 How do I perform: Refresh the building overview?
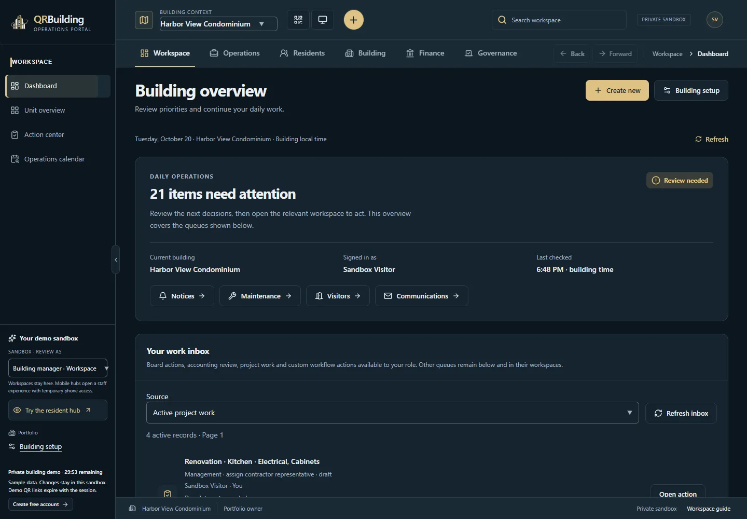(x=712, y=139)
